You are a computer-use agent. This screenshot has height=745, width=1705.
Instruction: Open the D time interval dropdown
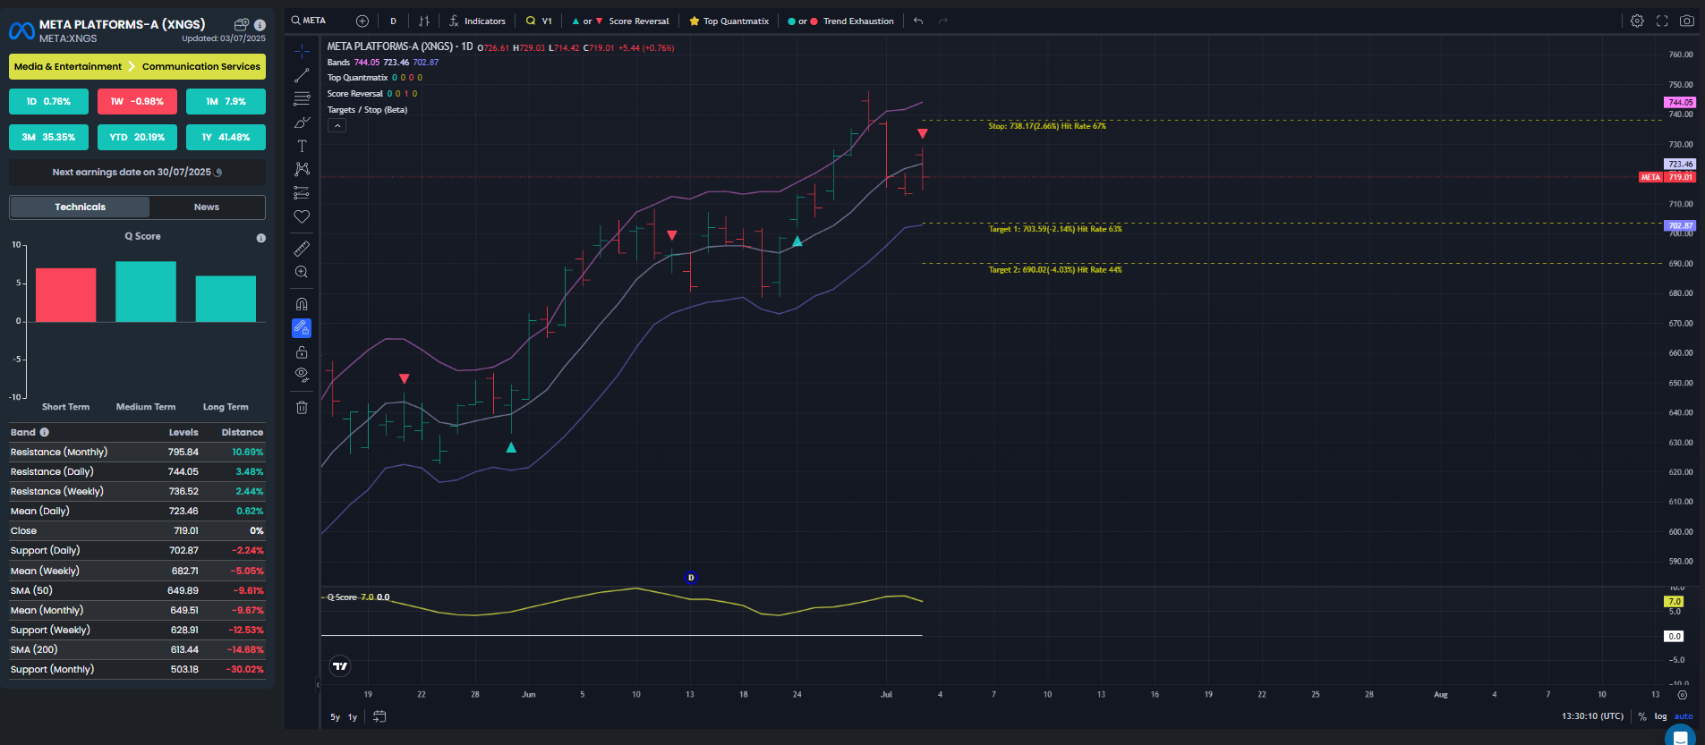tap(393, 21)
